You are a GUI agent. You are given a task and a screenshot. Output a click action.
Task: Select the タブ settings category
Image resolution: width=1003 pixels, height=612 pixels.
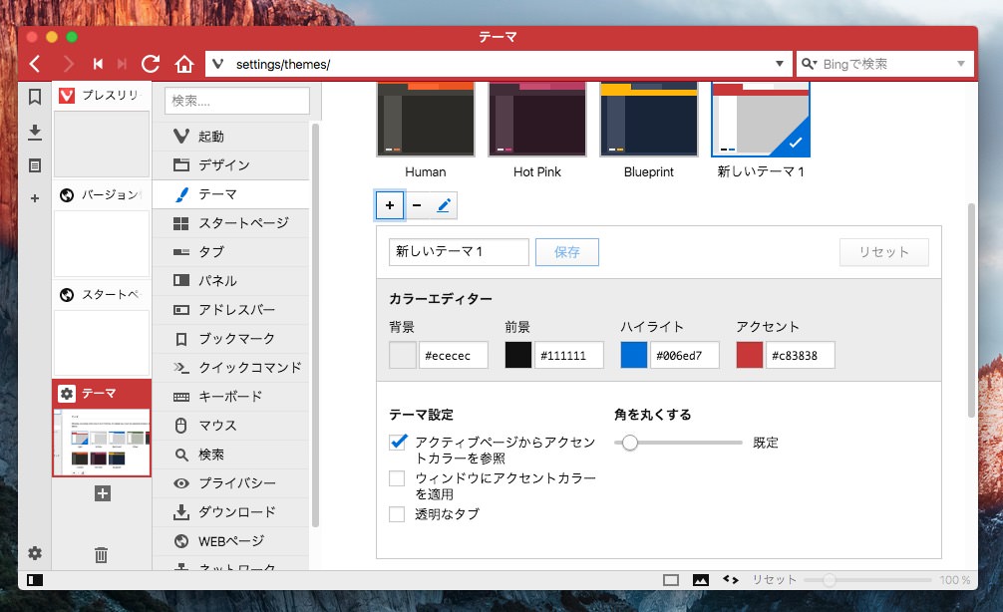[211, 252]
